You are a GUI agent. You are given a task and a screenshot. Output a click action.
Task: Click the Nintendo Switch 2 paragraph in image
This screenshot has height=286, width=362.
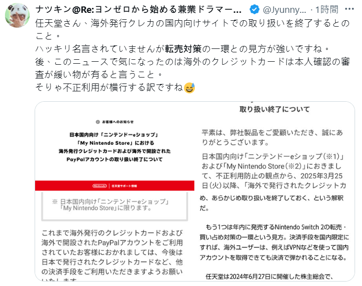274,242
